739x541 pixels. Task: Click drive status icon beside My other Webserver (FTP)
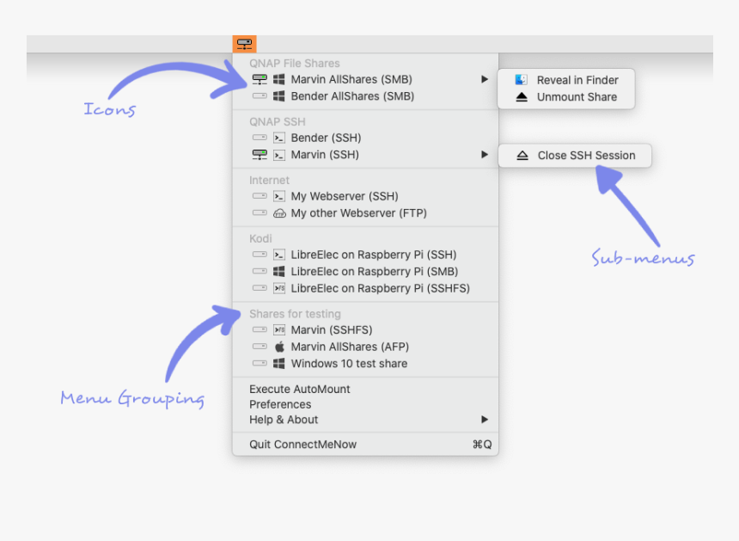coord(260,212)
